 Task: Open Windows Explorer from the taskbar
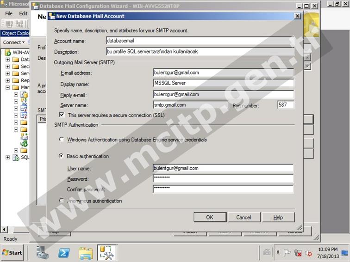point(86,253)
